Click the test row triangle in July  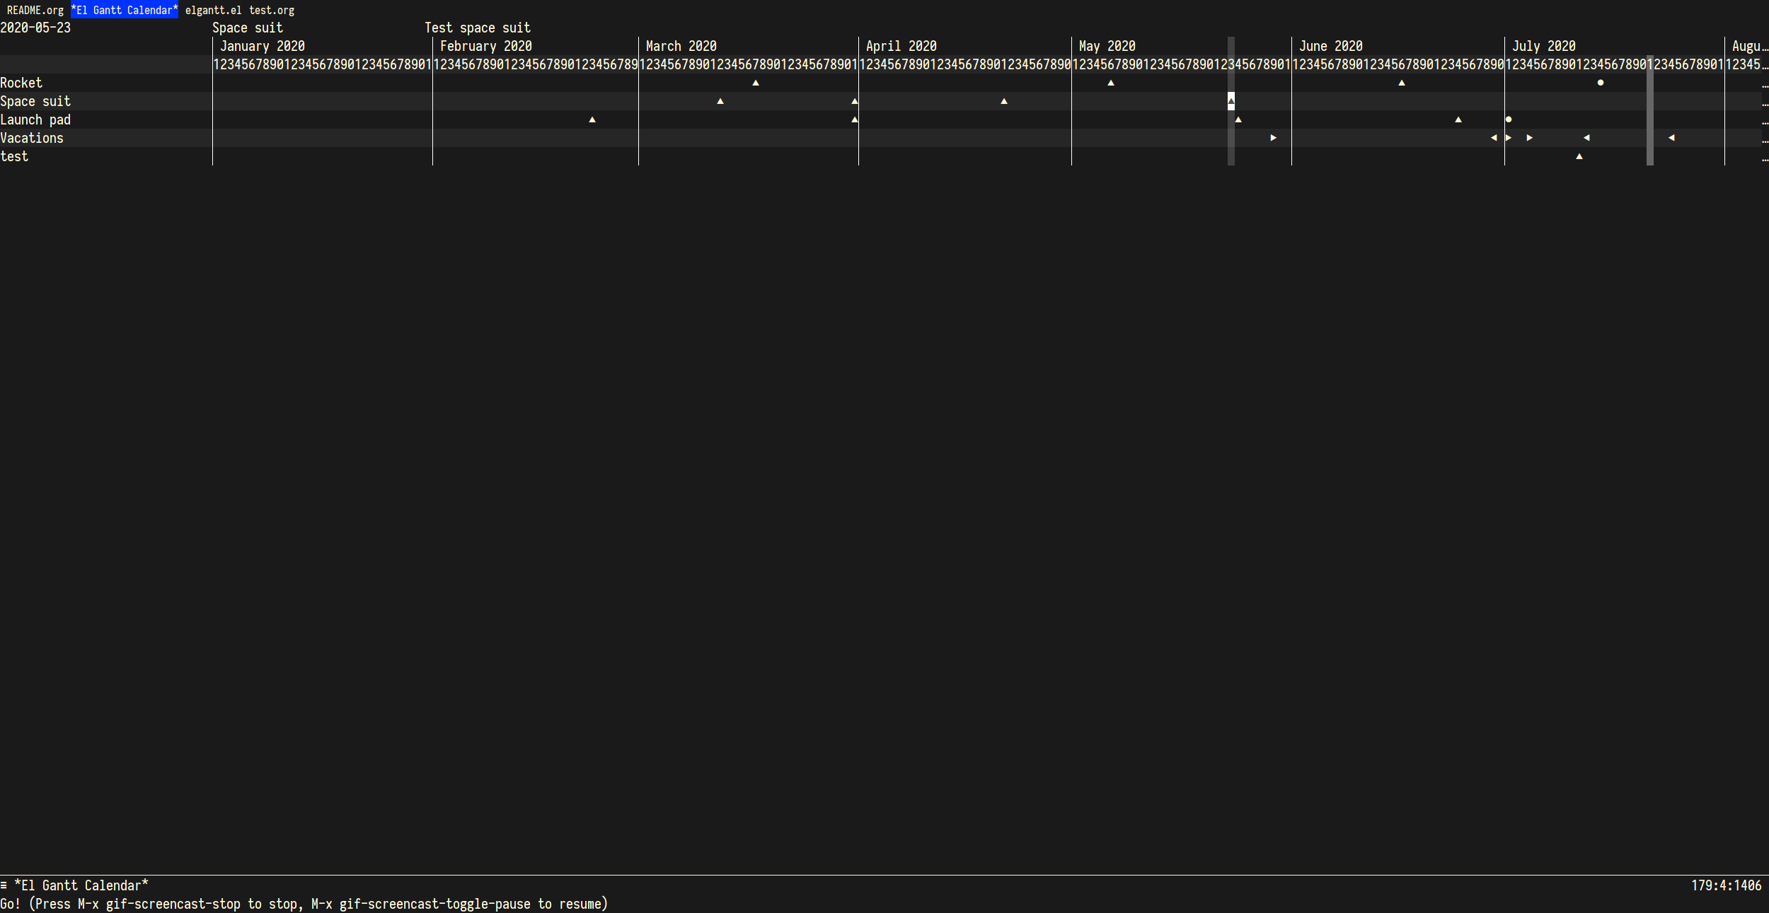[1579, 157]
